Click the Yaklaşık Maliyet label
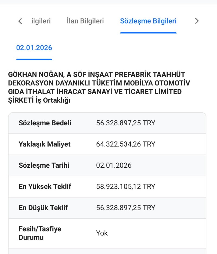The width and height of the screenshot is (217, 254). [x=44, y=144]
